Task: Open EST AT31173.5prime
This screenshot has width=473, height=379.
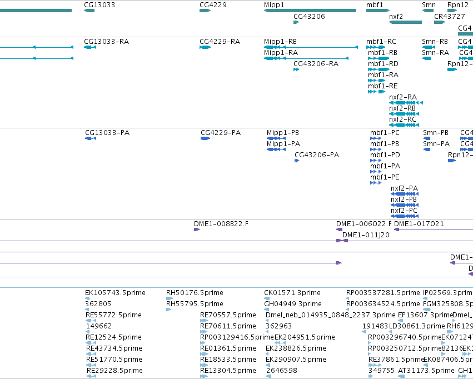Action: (401, 376)
